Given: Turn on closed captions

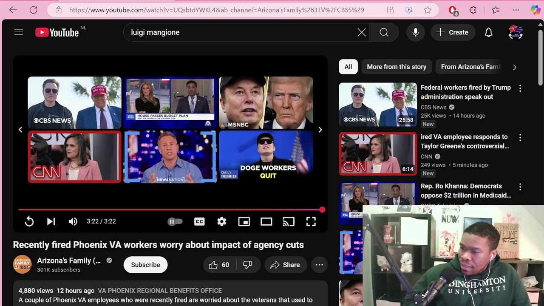Looking at the screenshot, I should pos(199,221).
